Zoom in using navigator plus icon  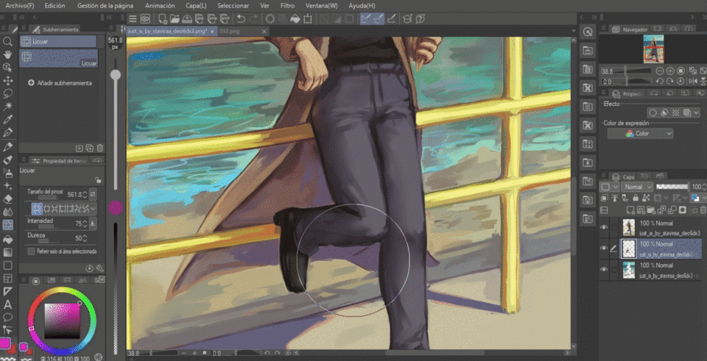[x=670, y=71]
